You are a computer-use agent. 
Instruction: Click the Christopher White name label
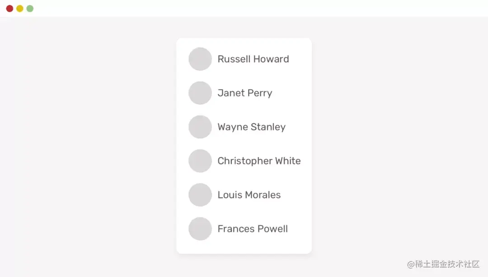click(259, 161)
